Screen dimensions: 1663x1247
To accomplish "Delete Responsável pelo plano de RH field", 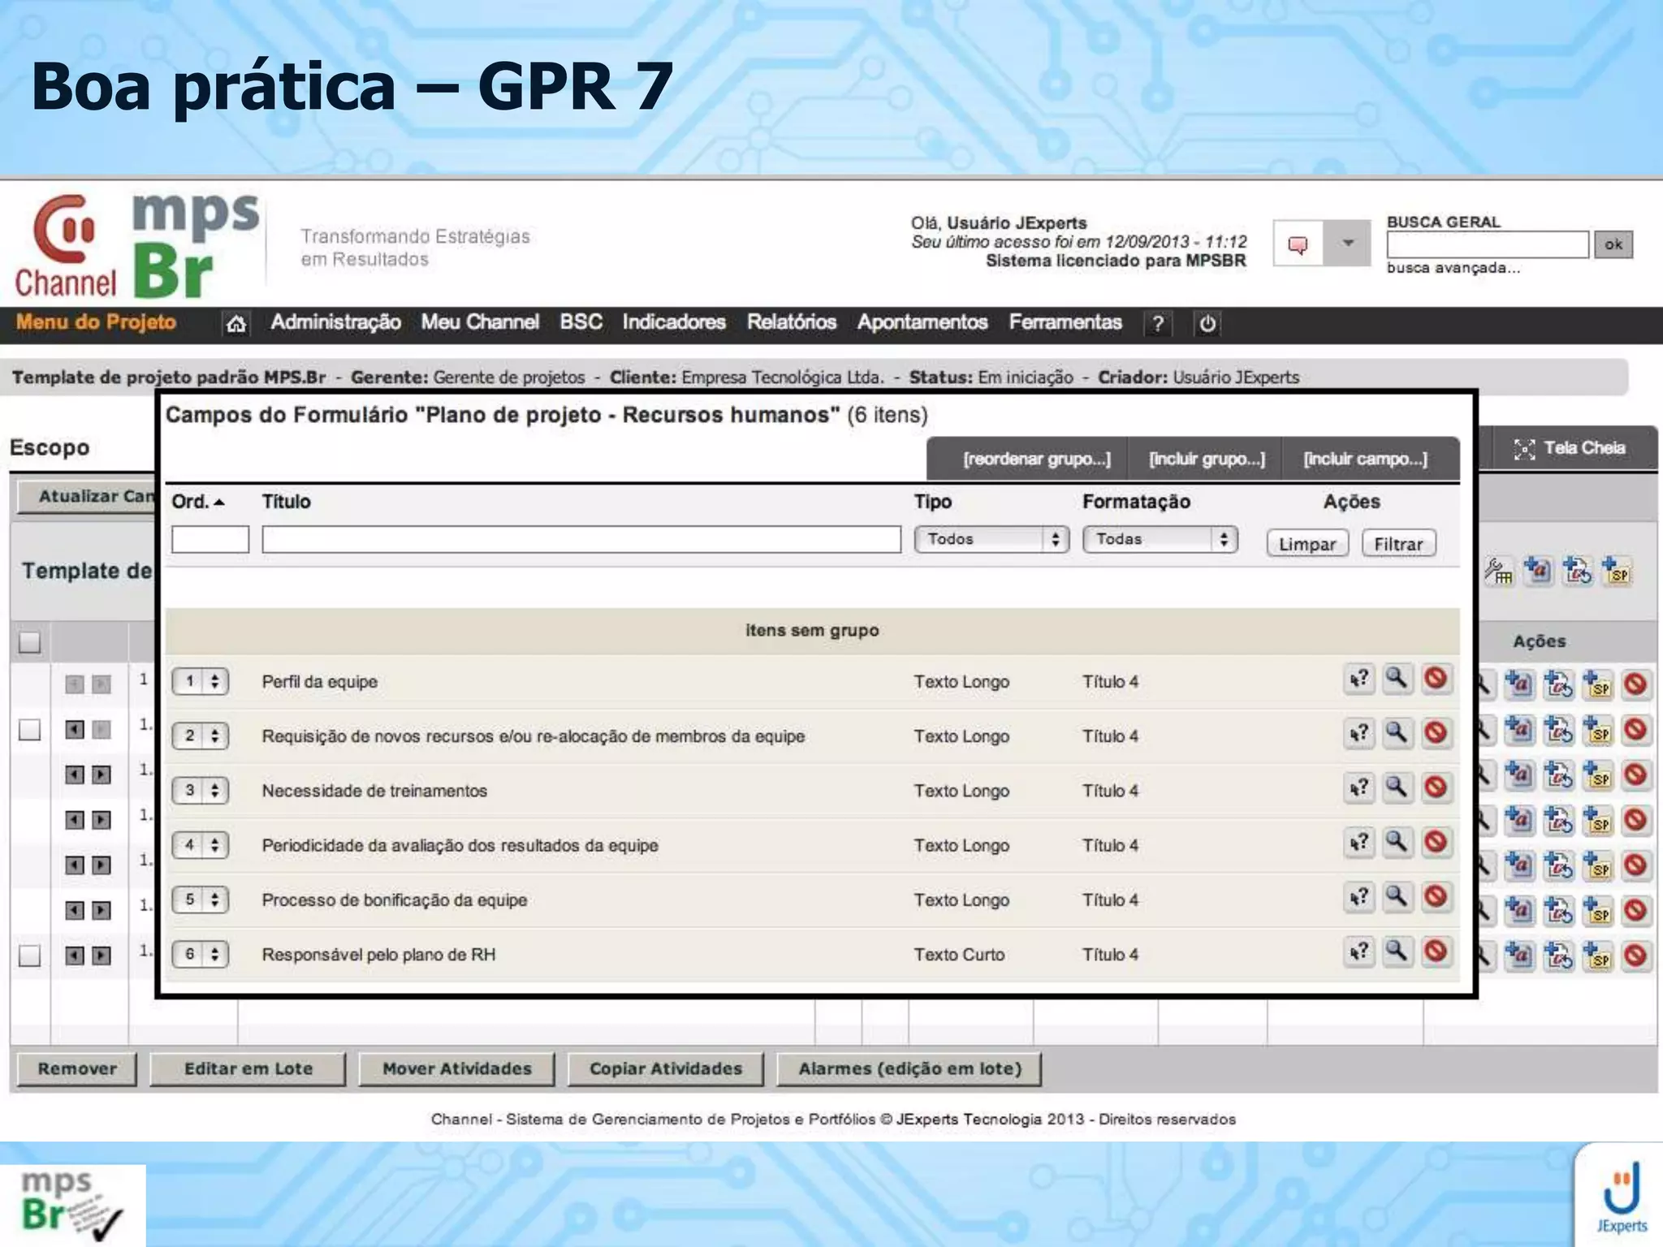I will (1436, 951).
